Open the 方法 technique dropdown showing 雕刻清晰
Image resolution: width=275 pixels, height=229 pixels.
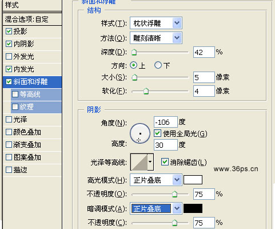click(156, 38)
